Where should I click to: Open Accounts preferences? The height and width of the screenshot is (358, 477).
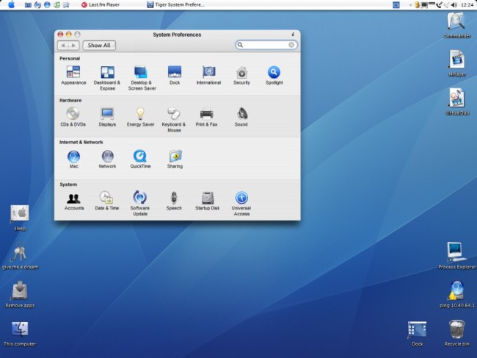[x=74, y=201]
